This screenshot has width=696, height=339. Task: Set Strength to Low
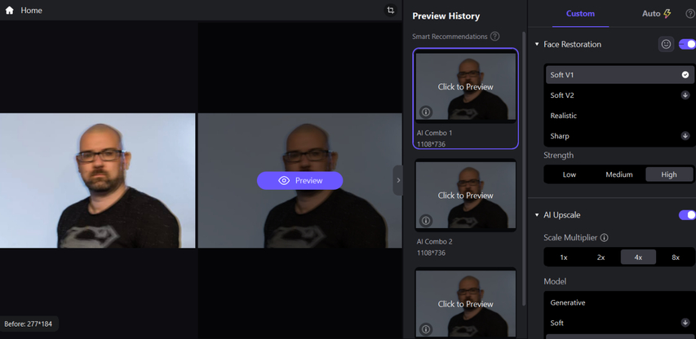tap(570, 174)
